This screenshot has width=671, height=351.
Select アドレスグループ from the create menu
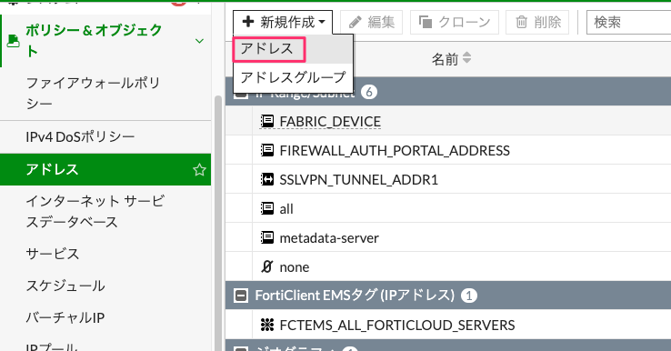293,77
